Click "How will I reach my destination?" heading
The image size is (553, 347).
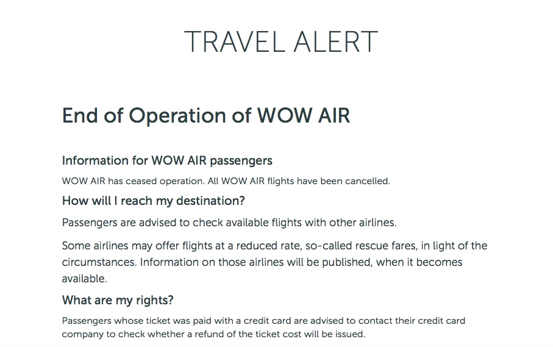(x=153, y=201)
